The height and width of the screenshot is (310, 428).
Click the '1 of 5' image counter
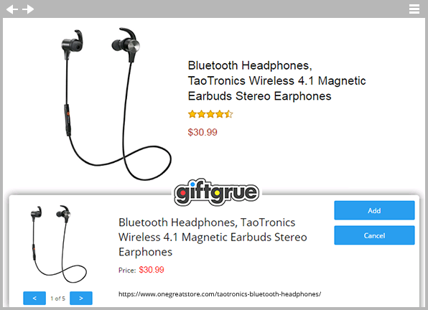(x=58, y=299)
